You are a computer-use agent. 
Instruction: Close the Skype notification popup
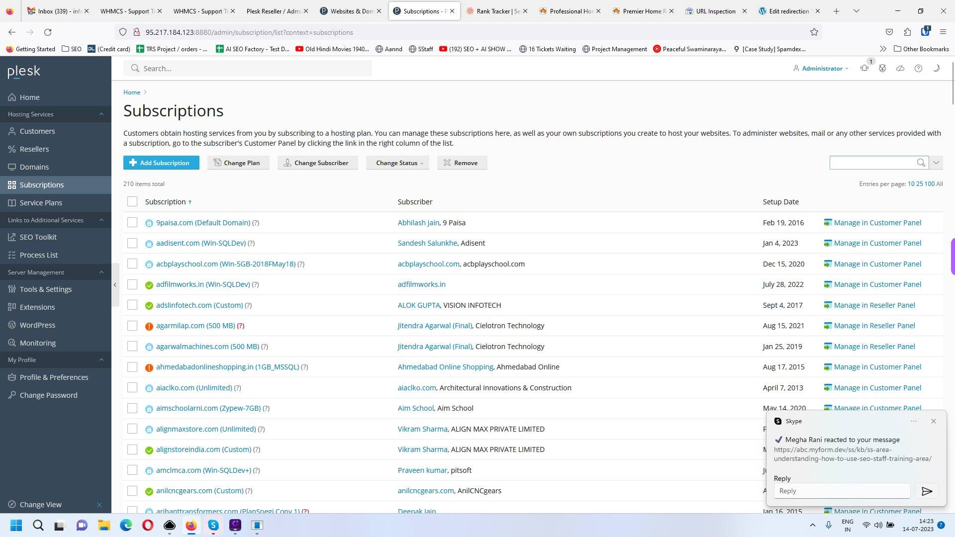(934, 421)
